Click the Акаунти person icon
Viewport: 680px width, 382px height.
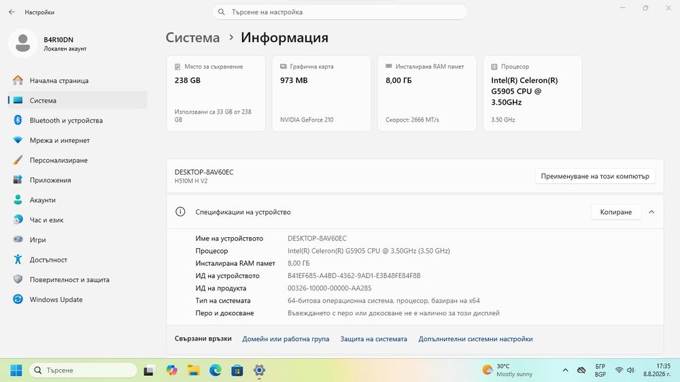click(x=18, y=200)
